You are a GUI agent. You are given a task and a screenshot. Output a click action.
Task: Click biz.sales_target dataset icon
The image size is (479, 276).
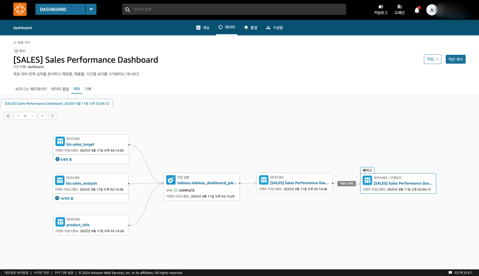click(60, 142)
